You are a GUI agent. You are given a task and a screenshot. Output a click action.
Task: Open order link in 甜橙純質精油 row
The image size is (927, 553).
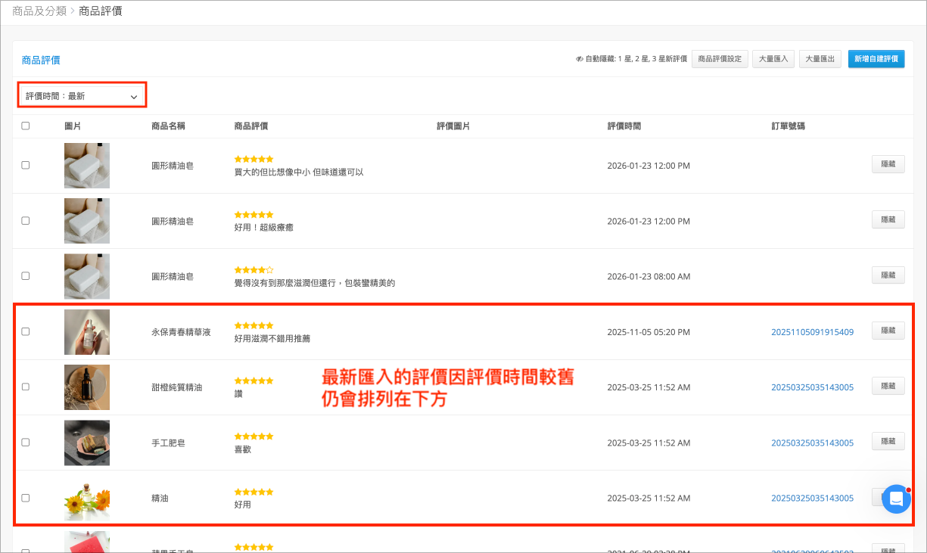coord(812,387)
